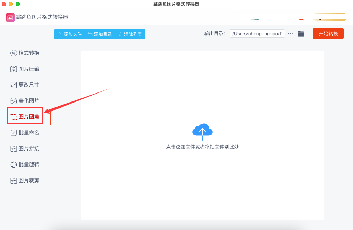Click the file icon on 添加文件
Image resolution: width=353 pixels, height=230 pixels.
point(60,34)
